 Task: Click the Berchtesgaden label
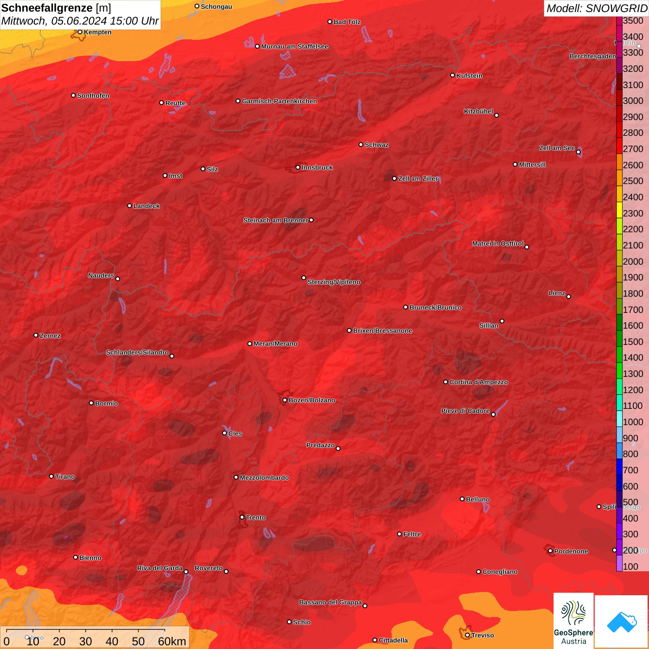coord(592,56)
